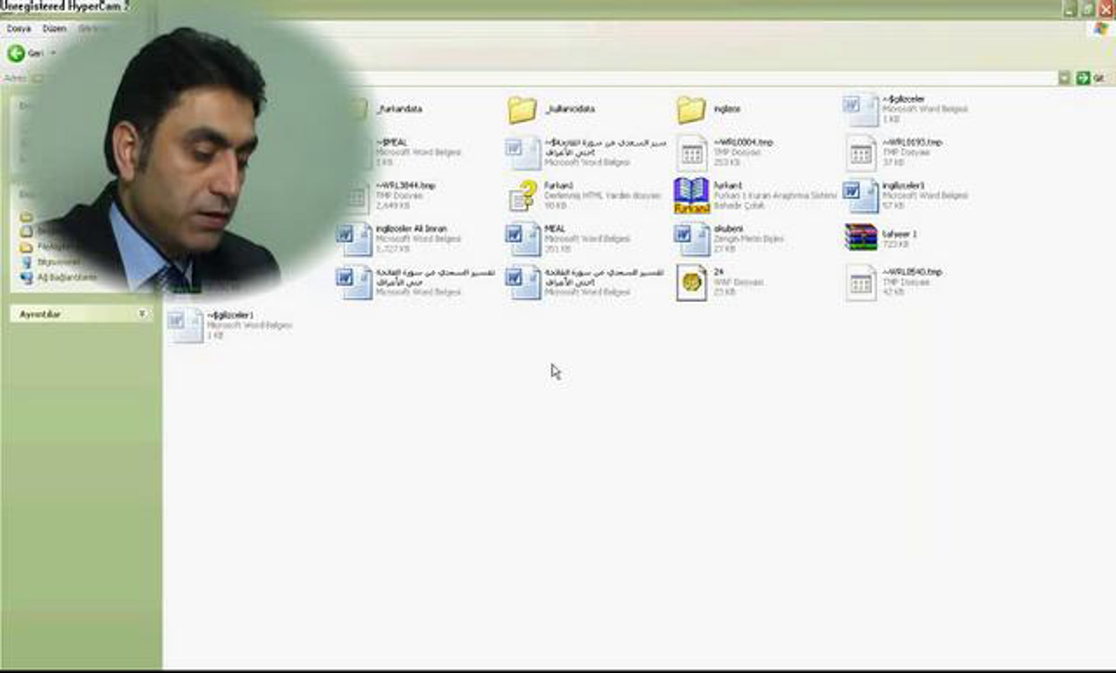Select the Arabic-named Word file starting with ~$
The width and height of the screenshot is (1116, 673).
click(x=522, y=153)
